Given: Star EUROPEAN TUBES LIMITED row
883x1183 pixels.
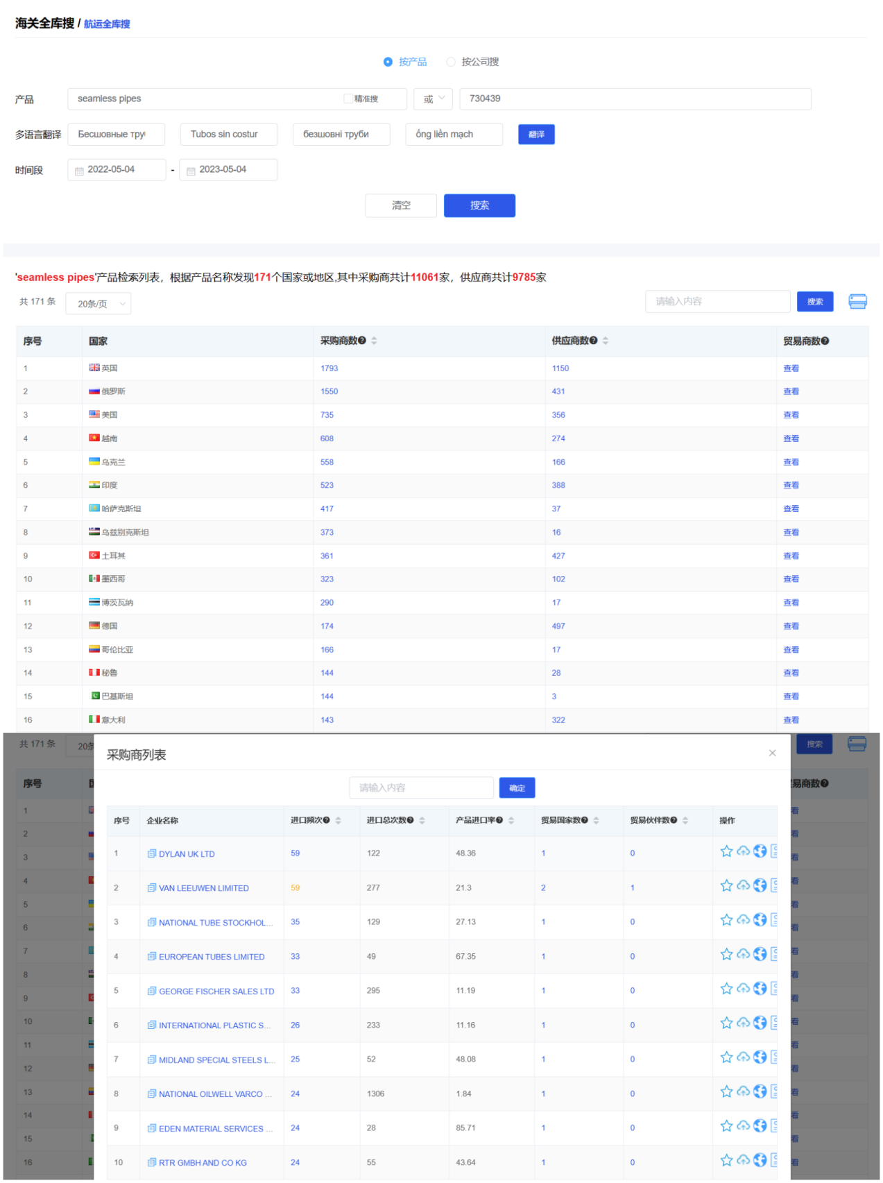Looking at the screenshot, I should [x=726, y=955].
